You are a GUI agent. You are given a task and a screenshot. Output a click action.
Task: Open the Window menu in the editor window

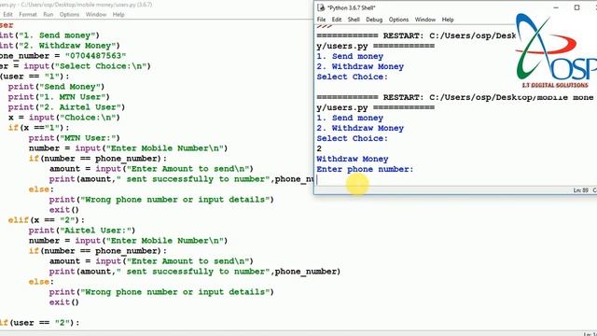(x=96, y=15)
